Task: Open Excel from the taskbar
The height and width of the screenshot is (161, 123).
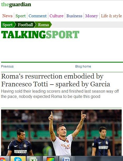Action: pos(33,159)
